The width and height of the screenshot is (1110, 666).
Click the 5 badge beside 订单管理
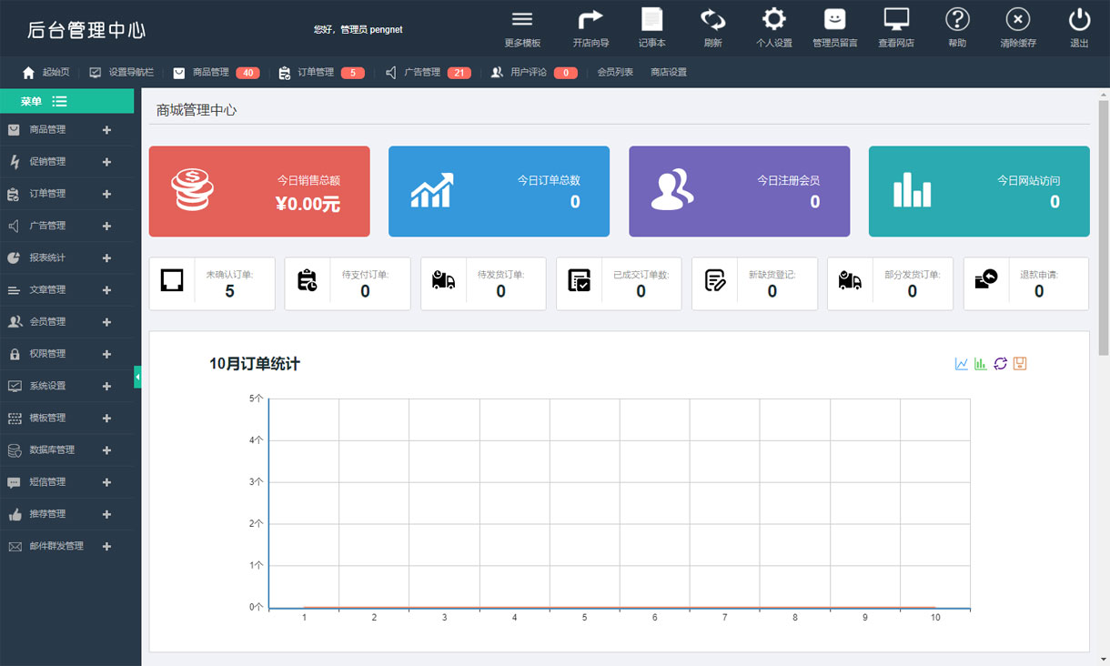tap(353, 73)
